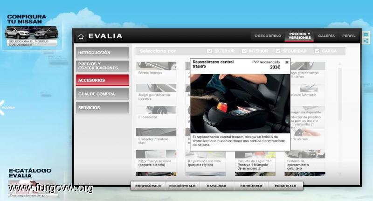Toggle the CARGA filter checkbox
The height and width of the screenshot is (201, 373).
click(317, 51)
